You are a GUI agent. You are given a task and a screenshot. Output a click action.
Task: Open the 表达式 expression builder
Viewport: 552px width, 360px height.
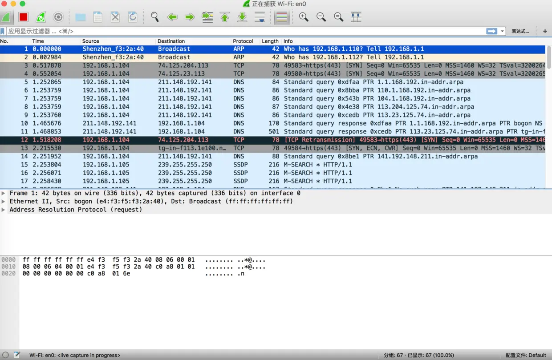(520, 31)
